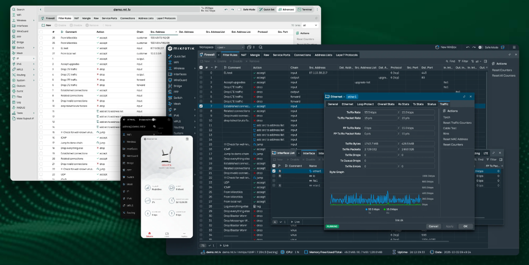529x265 pixels.
Task: Click Tx/Rx Rate 93.5 kbps field
Action: [380, 112]
